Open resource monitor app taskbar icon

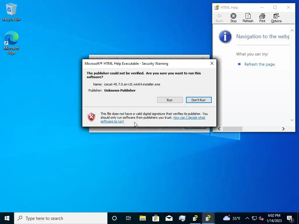182,218
